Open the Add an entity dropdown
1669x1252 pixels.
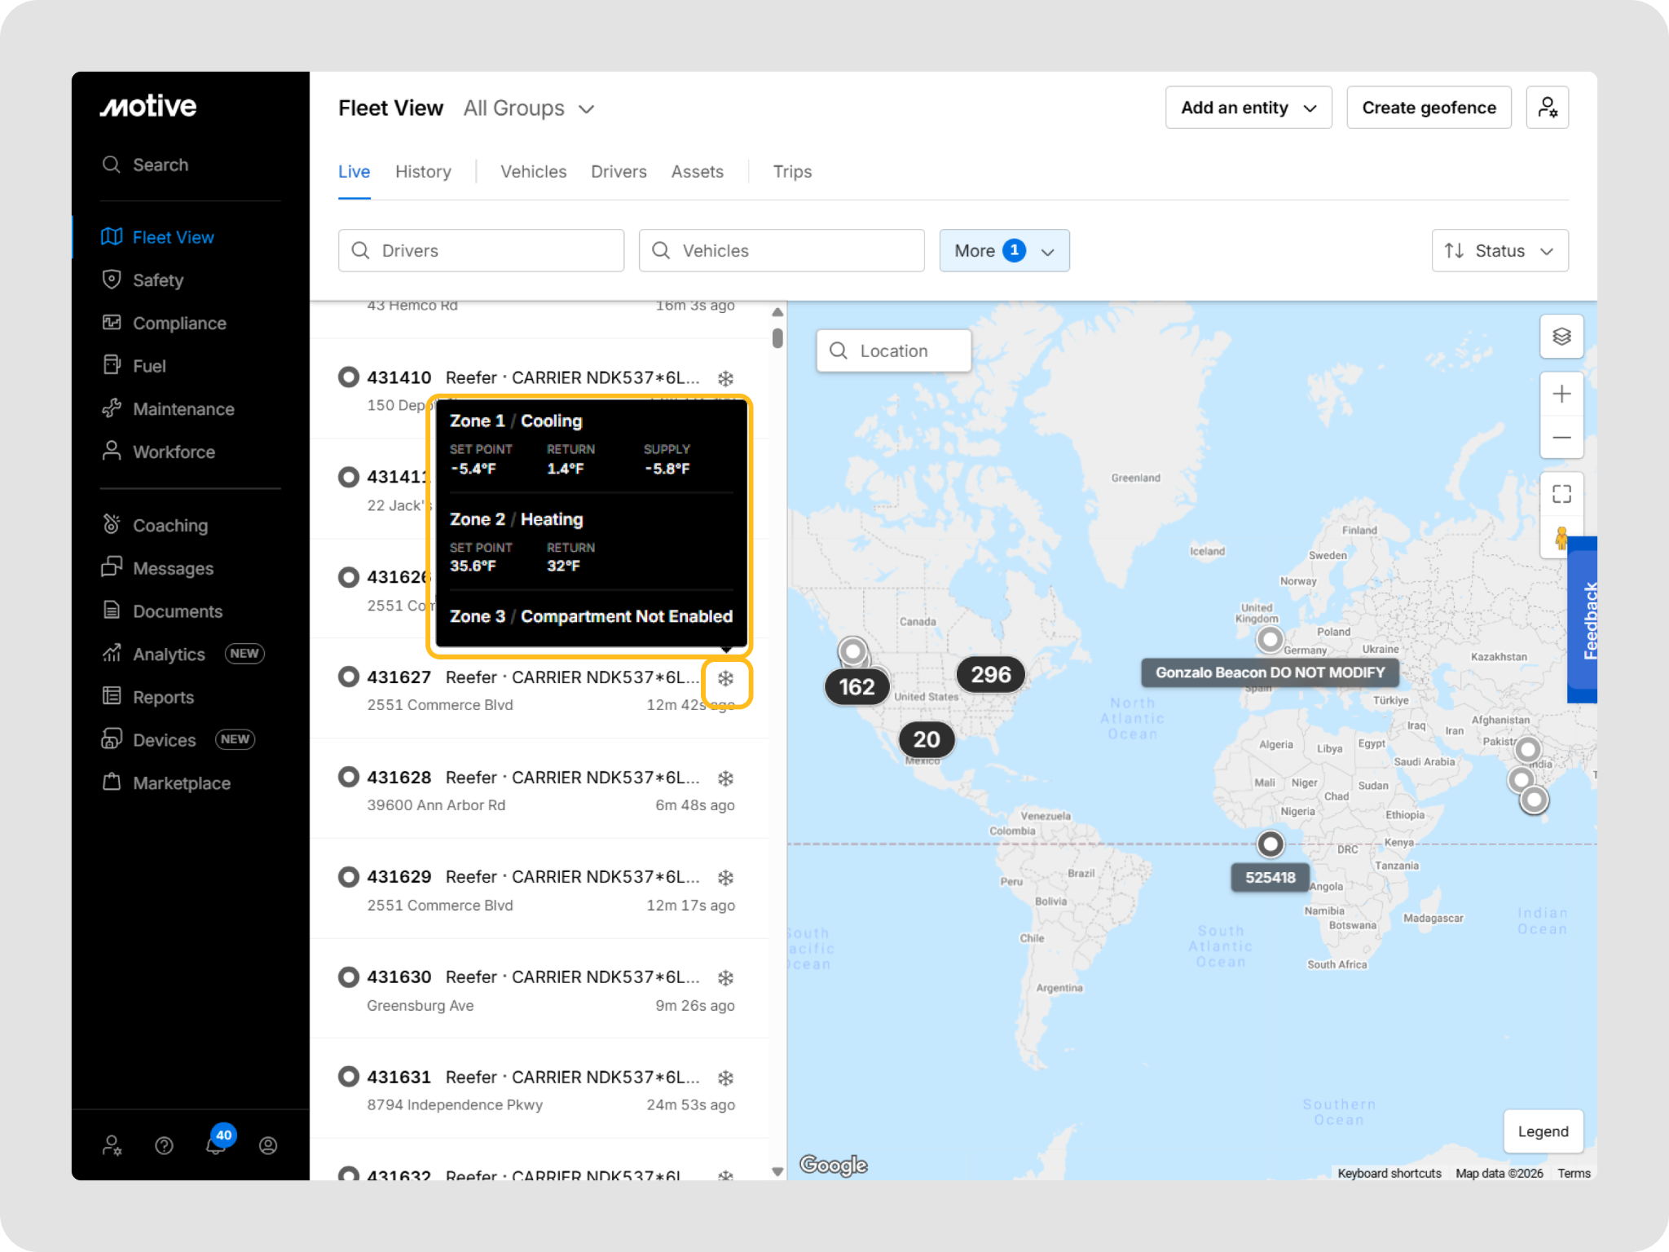1248,108
